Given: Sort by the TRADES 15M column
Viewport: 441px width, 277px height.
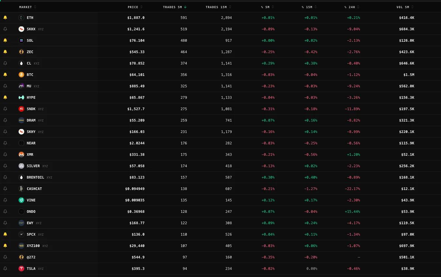Looking at the screenshot, I should tap(218, 7).
